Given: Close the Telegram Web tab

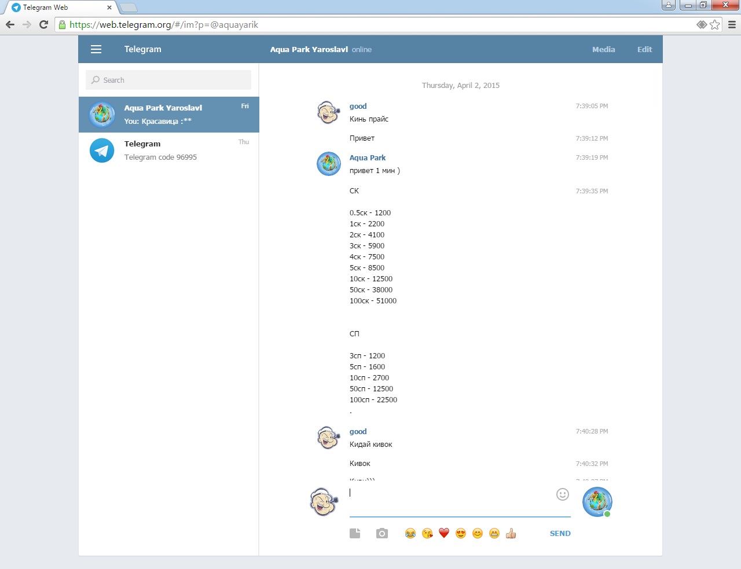Looking at the screenshot, I should pyautogui.click(x=109, y=8).
